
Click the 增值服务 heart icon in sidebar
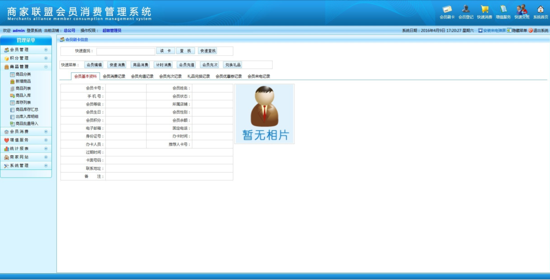point(6,140)
